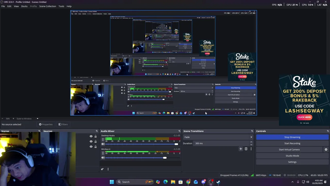The width and height of the screenshot is (330, 186).
Task: Click Start Virtual Camera button
Action: coord(289,150)
